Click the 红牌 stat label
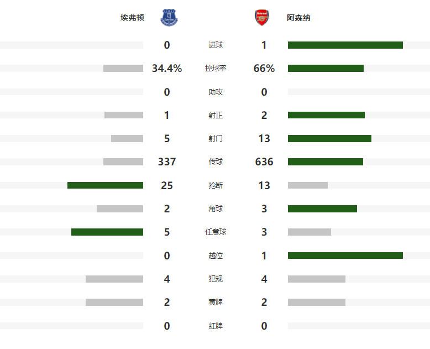430x349 pixels. point(216,326)
